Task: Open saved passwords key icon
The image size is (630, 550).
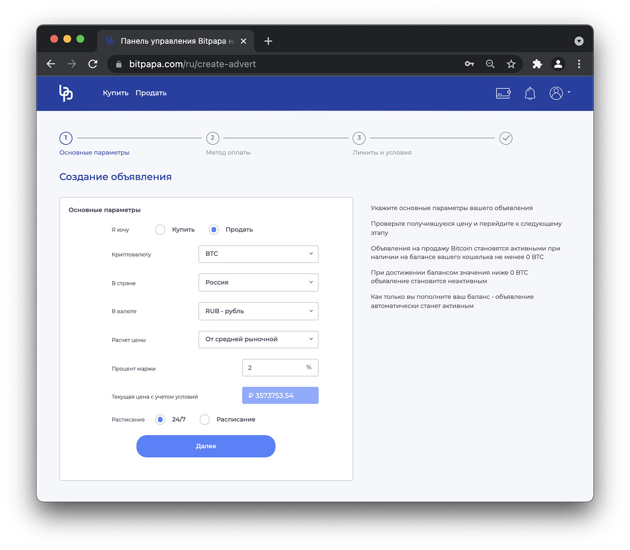Action: pos(469,64)
